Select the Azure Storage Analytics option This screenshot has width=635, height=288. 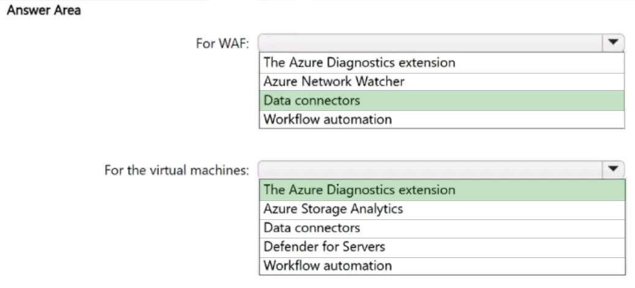333,209
